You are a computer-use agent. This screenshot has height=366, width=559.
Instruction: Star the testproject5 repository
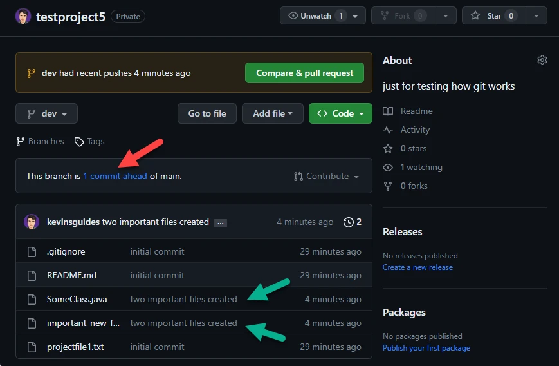click(494, 15)
